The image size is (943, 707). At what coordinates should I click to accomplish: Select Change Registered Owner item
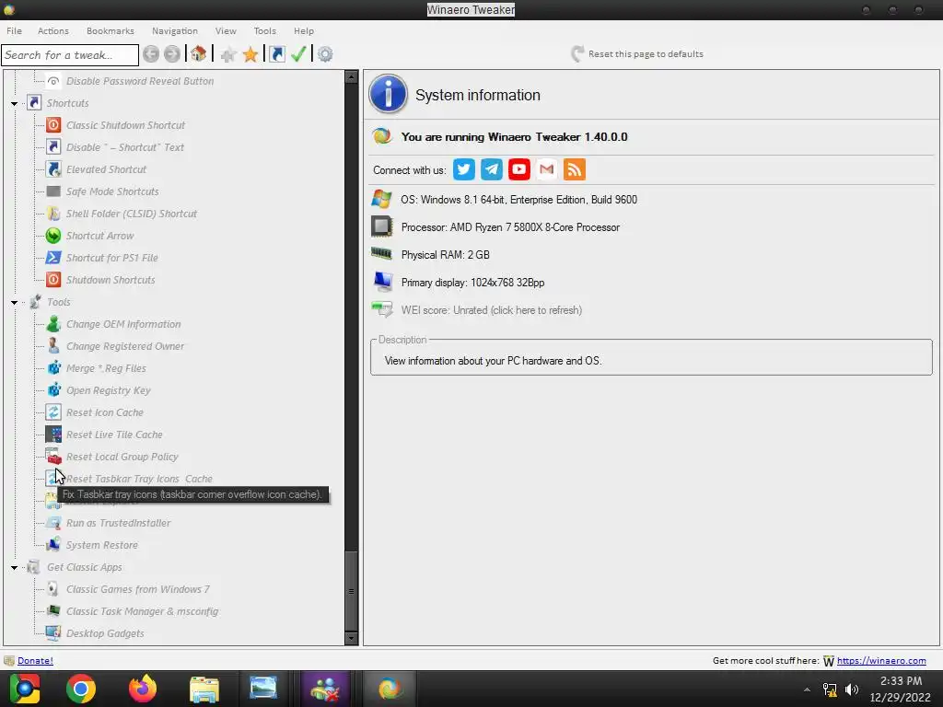(x=125, y=346)
